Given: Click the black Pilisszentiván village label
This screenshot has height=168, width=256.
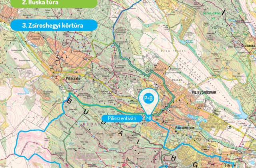Looking at the screenshot, I should click(x=185, y=128).
